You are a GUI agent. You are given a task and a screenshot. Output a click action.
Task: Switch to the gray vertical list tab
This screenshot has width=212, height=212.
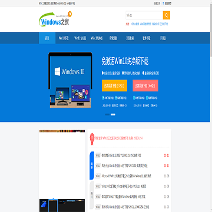[92, 195]
